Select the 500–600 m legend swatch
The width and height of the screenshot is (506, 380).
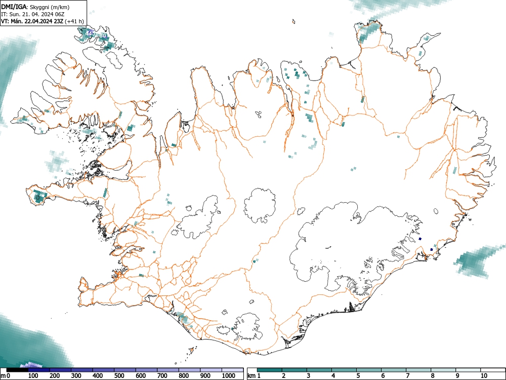click(x=125, y=370)
